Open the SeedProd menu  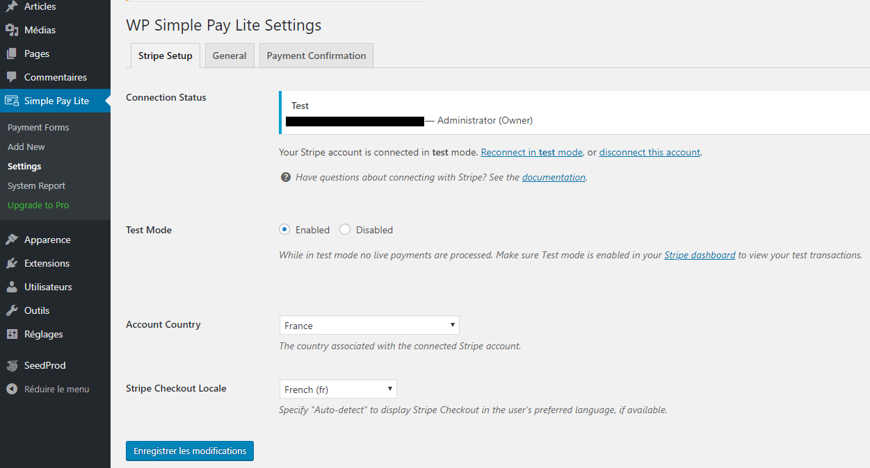(55, 365)
